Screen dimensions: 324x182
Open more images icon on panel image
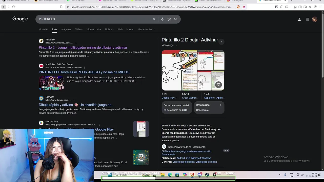(218, 85)
